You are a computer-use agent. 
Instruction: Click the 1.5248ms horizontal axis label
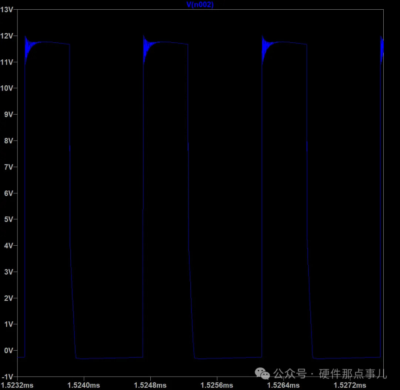[150, 385]
